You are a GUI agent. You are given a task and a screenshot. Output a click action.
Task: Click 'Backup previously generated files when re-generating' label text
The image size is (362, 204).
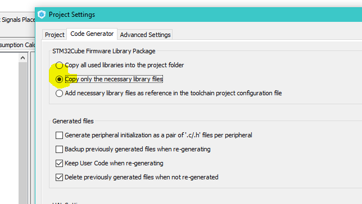pyautogui.click(x=138, y=149)
